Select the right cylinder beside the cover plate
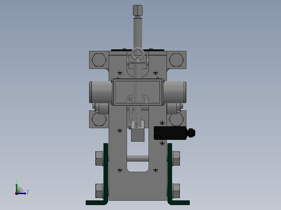This screenshot has width=281, height=210. tap(175, 92)
